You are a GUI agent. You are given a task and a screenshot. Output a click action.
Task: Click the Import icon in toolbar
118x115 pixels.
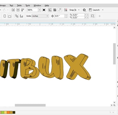(x=13, y=10)
